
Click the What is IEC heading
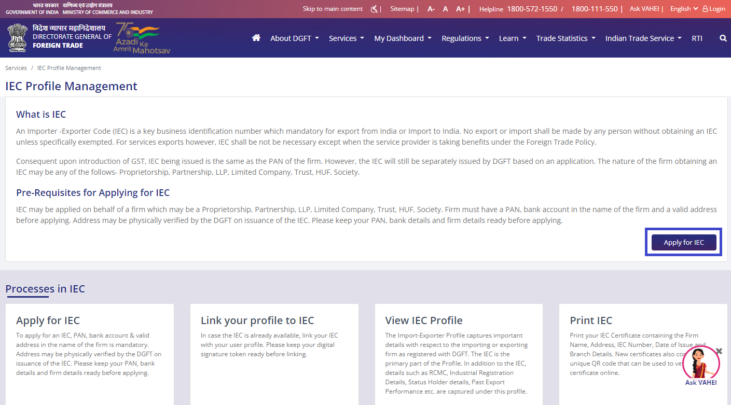(41, 114)
